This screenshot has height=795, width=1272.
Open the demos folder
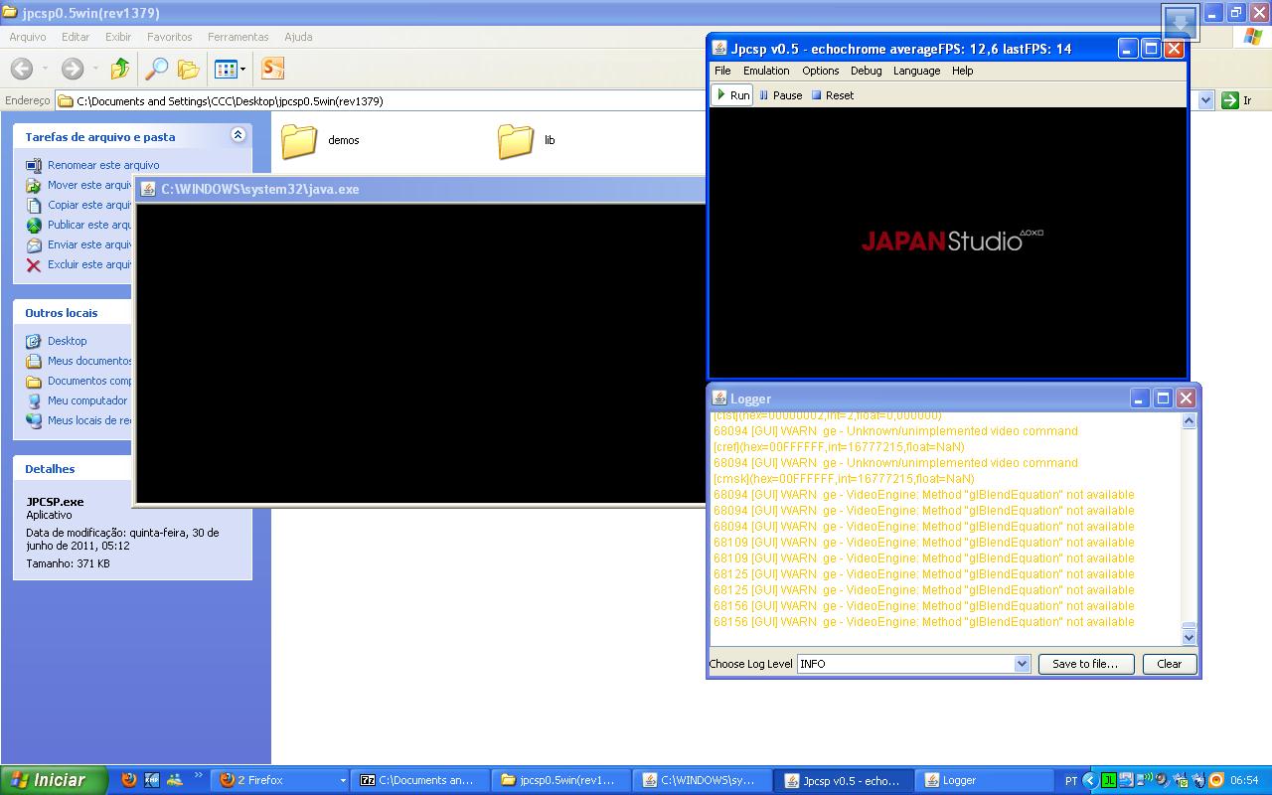299,141
